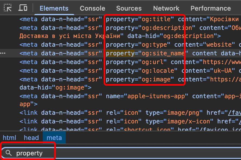Switch to the Console tab
The image size is (241, 160).
click(92, 8)
